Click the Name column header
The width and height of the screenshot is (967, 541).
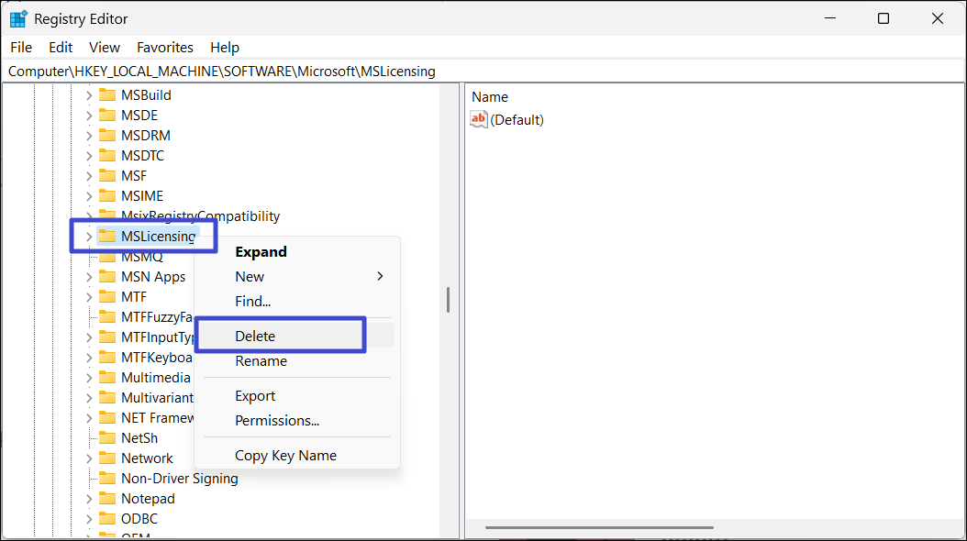coord(490,97)
